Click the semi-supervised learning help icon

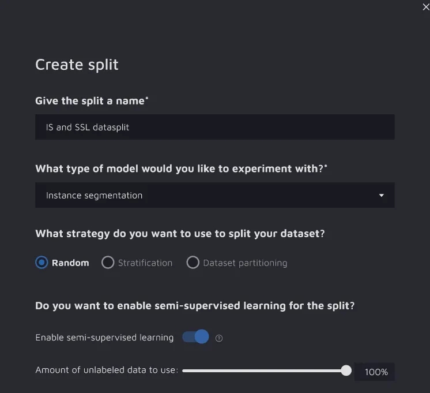point(219,338)
